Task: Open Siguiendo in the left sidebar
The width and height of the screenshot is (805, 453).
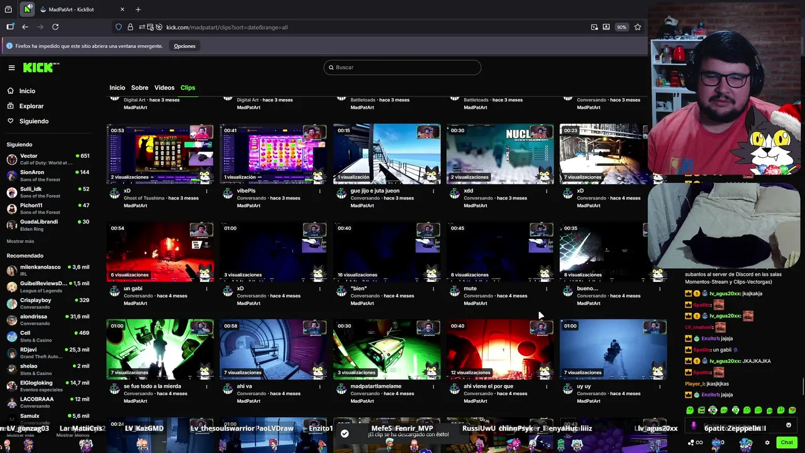Action: tap(34, 121)
